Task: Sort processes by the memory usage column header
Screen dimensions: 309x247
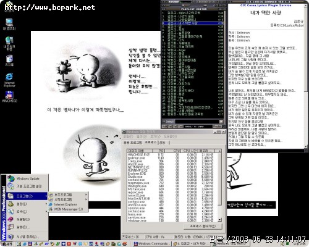Action: [x=206, y=151]
